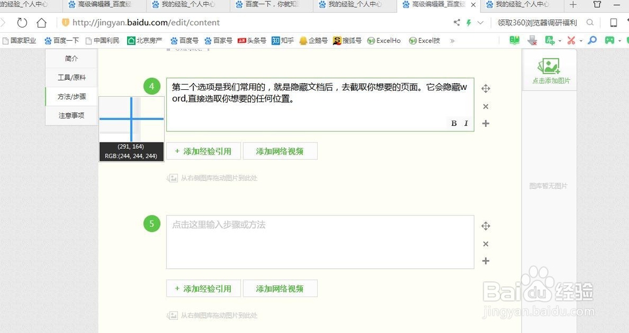Open a new browser tab with plus

[x=573, y=5]
